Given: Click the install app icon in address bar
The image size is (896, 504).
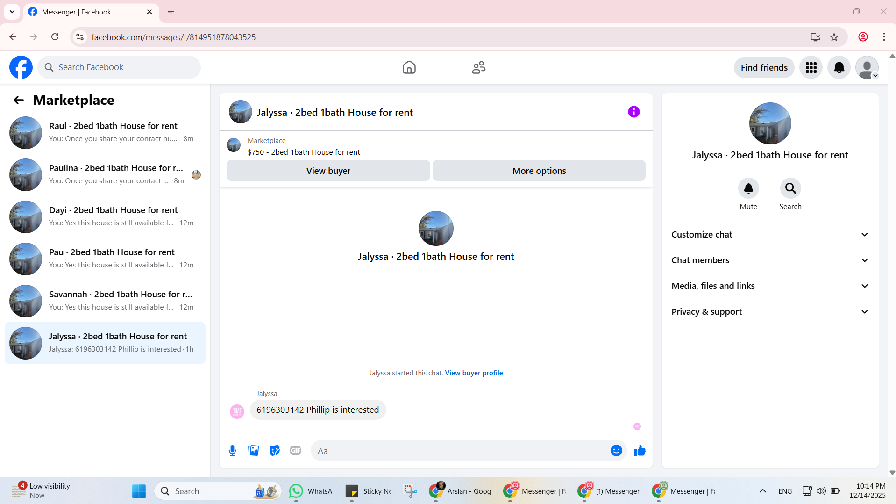Looking at the screenshot, I should point(815,37).
